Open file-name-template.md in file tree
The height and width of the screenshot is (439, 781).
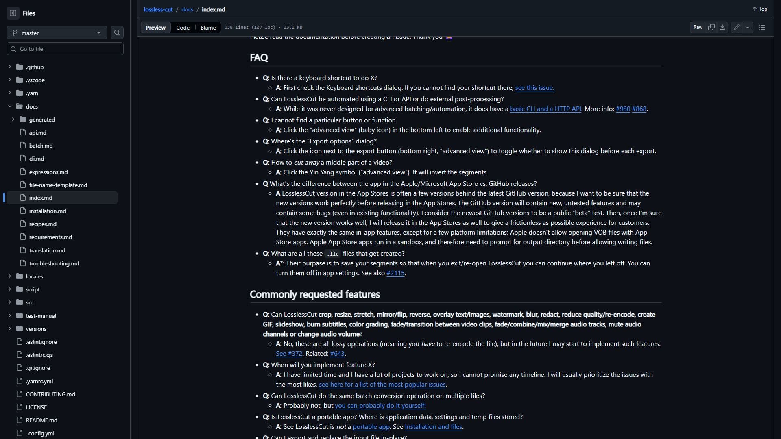pos(58,185)
